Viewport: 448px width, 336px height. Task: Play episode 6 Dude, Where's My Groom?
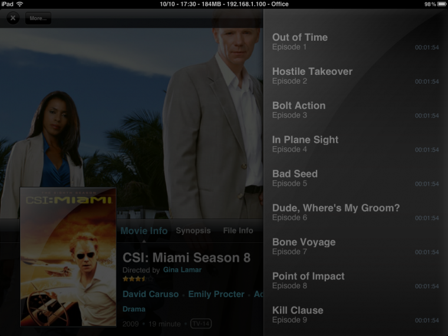pos(355,212)
